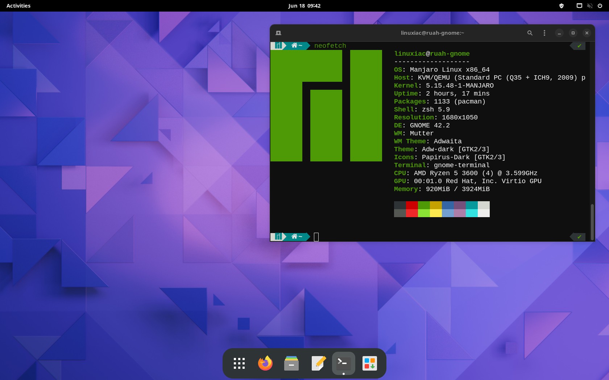Launch Firefox from the dock
Viewport: 609px width, 380px height.
(x=265, y=363)
